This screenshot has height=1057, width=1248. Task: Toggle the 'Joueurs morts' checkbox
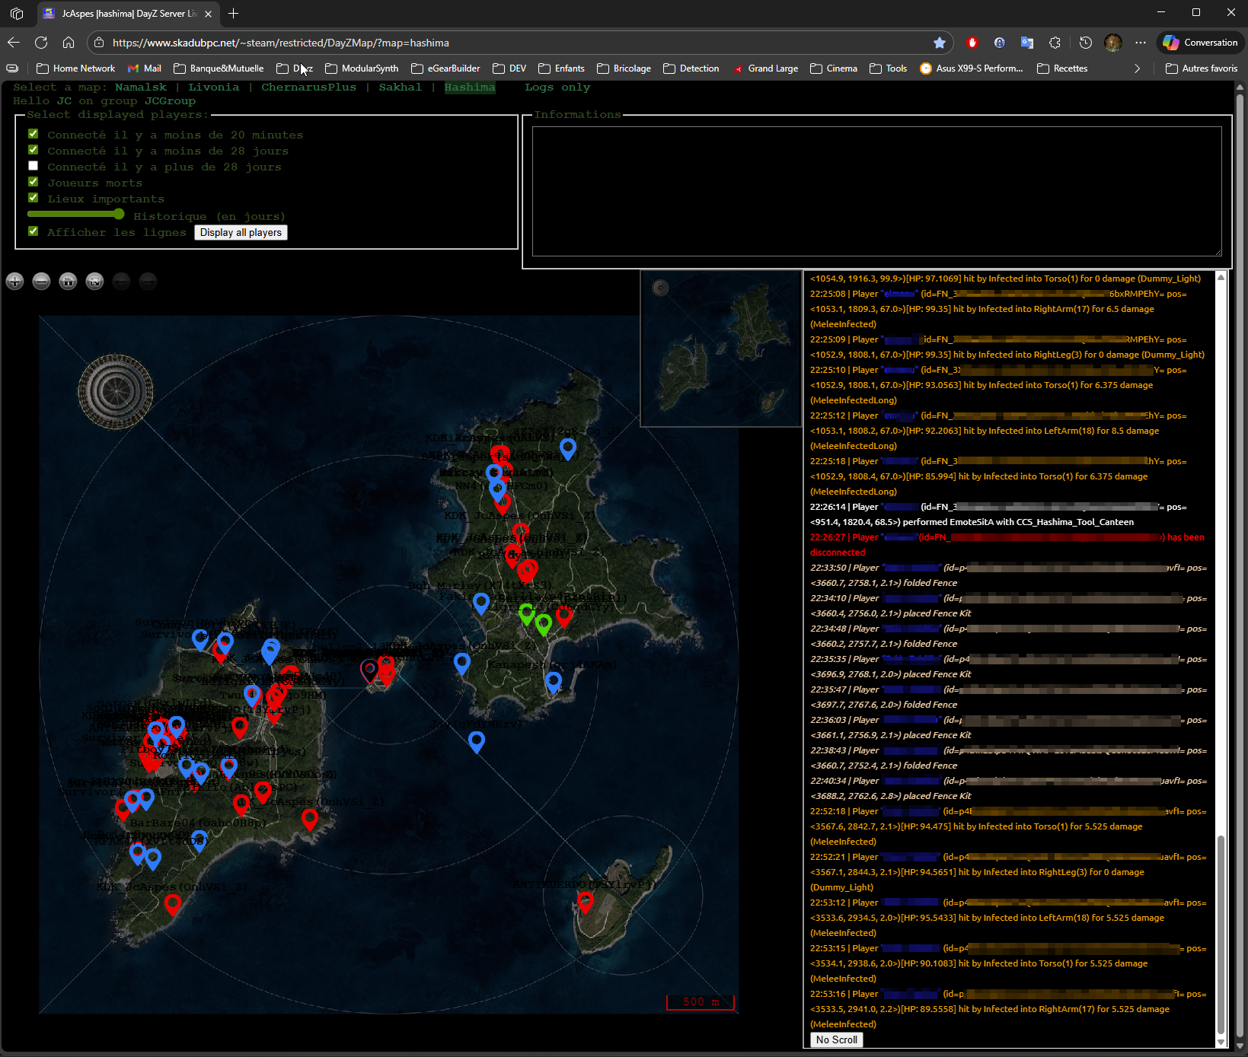point(34,182)
